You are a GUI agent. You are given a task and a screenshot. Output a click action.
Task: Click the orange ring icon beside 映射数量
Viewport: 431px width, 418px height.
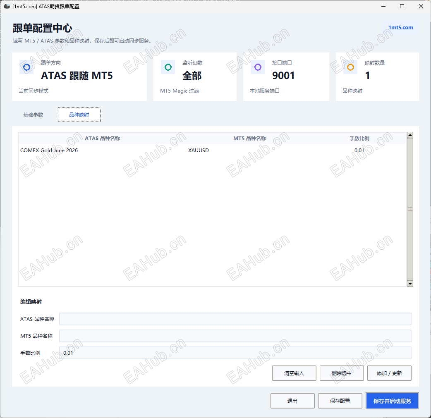click(350, 67)
